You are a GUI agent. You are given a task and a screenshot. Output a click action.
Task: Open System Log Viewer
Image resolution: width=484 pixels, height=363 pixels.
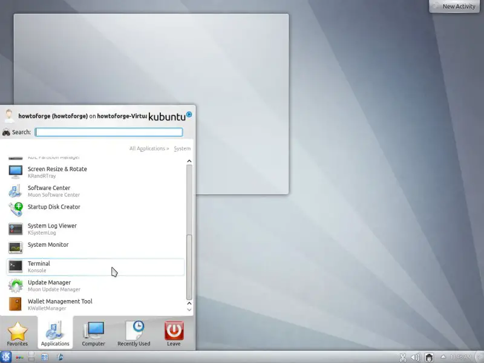click(x=51, y=229)
